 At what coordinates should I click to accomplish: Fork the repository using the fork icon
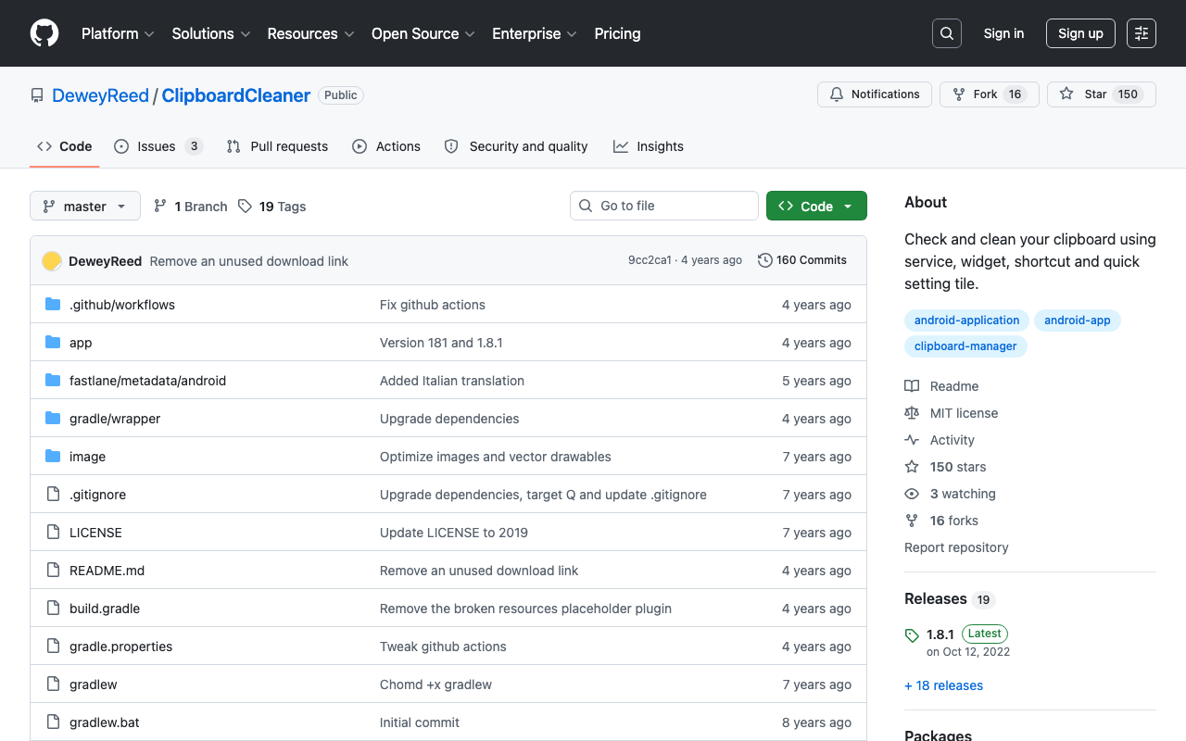pos(959,94)
